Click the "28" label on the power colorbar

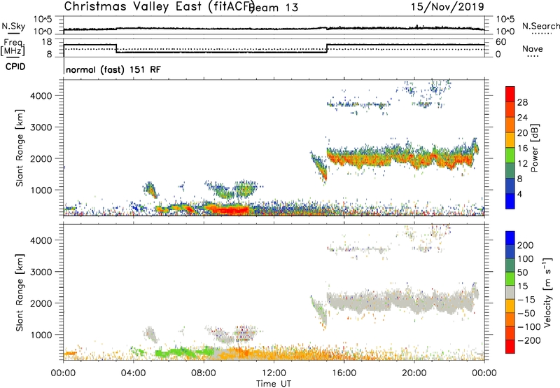[522, 102]
